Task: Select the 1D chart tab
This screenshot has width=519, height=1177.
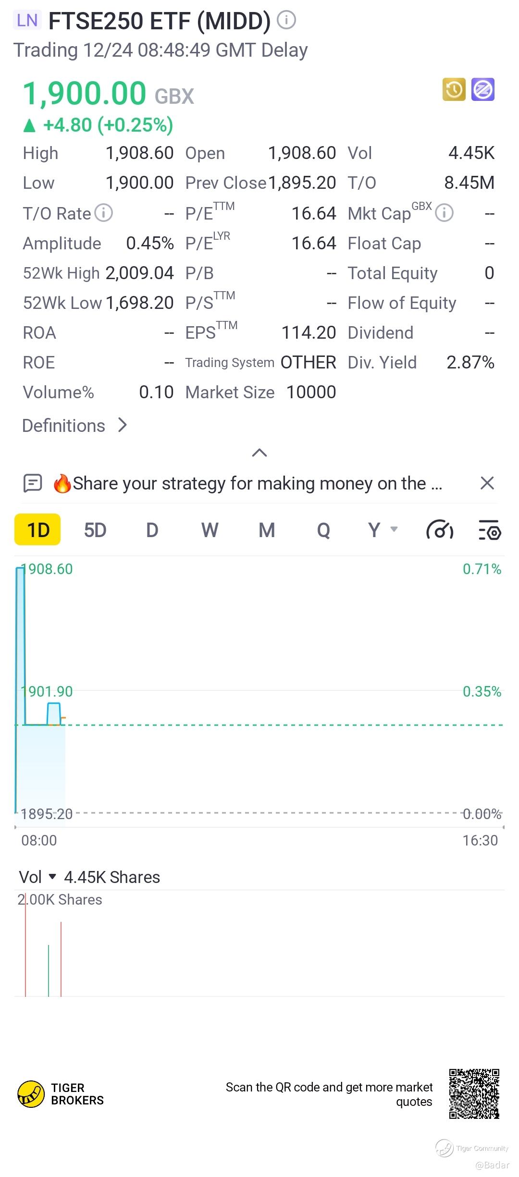Action: (x=38, y=530)
